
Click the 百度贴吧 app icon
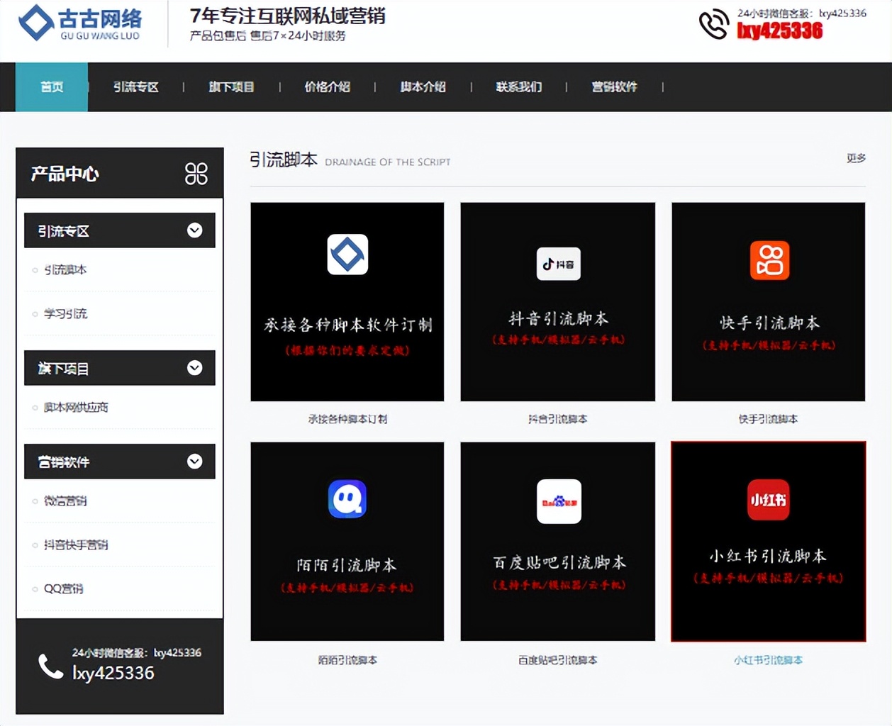559,501
